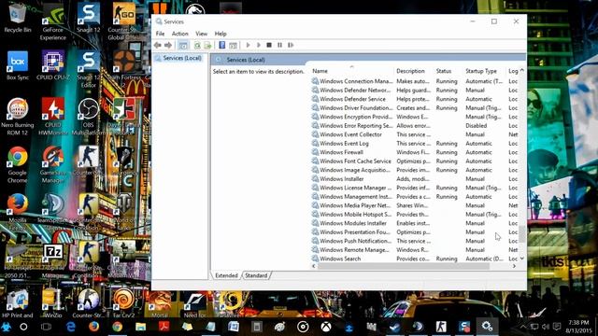Select Windows Encryption Provider service
The width and height of the screenshot is (598, 336).
415,117
